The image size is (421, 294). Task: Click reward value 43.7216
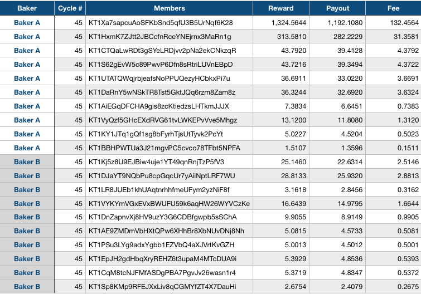tap(293, 65)
